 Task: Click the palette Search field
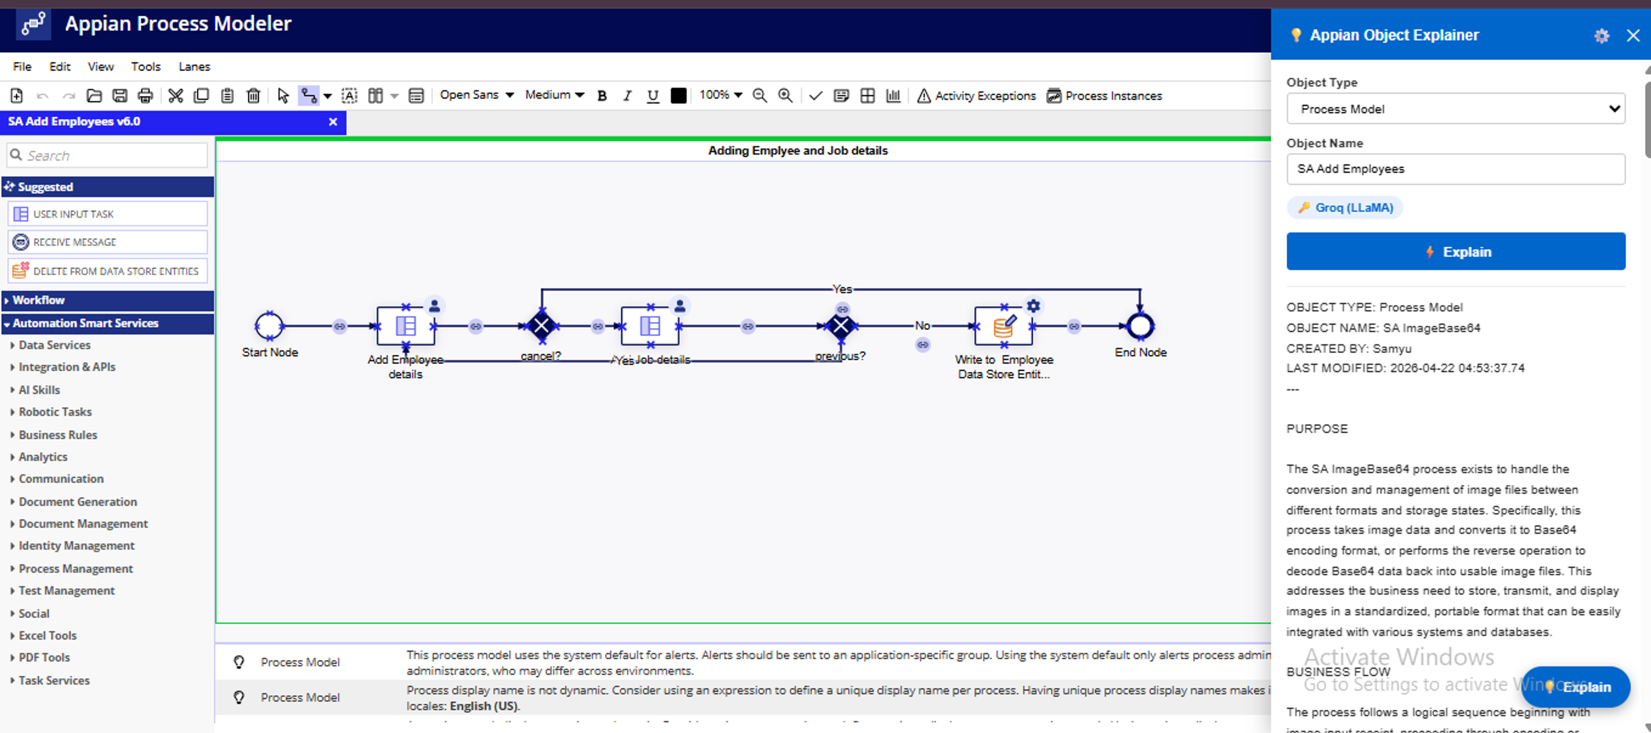click(x=107, y=156)
